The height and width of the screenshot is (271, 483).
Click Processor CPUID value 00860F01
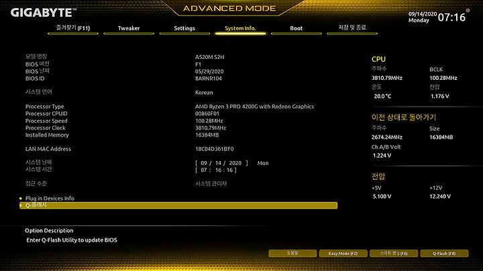click(x=207, y=113)
